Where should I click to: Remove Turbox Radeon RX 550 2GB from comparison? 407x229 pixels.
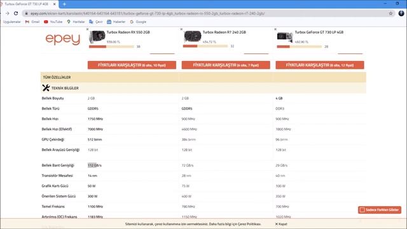click(x=88, y=29)
